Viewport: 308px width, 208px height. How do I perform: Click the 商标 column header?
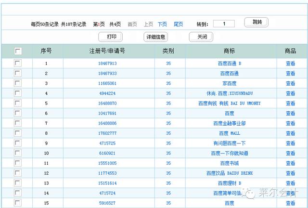tap(229, 51)
